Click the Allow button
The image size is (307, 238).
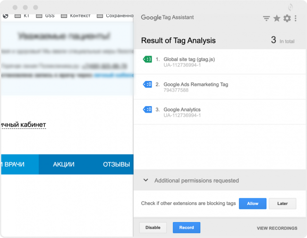tap(253, 204)
